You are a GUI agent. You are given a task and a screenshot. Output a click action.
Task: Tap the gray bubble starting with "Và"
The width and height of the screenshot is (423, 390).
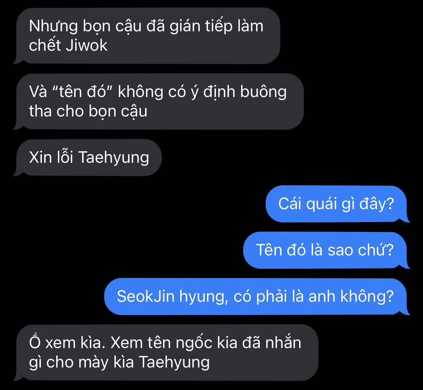[159, 102]
